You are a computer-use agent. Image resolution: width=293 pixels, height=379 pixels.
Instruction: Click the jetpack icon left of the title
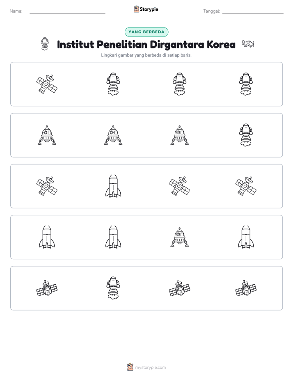(x=45, y=44)
